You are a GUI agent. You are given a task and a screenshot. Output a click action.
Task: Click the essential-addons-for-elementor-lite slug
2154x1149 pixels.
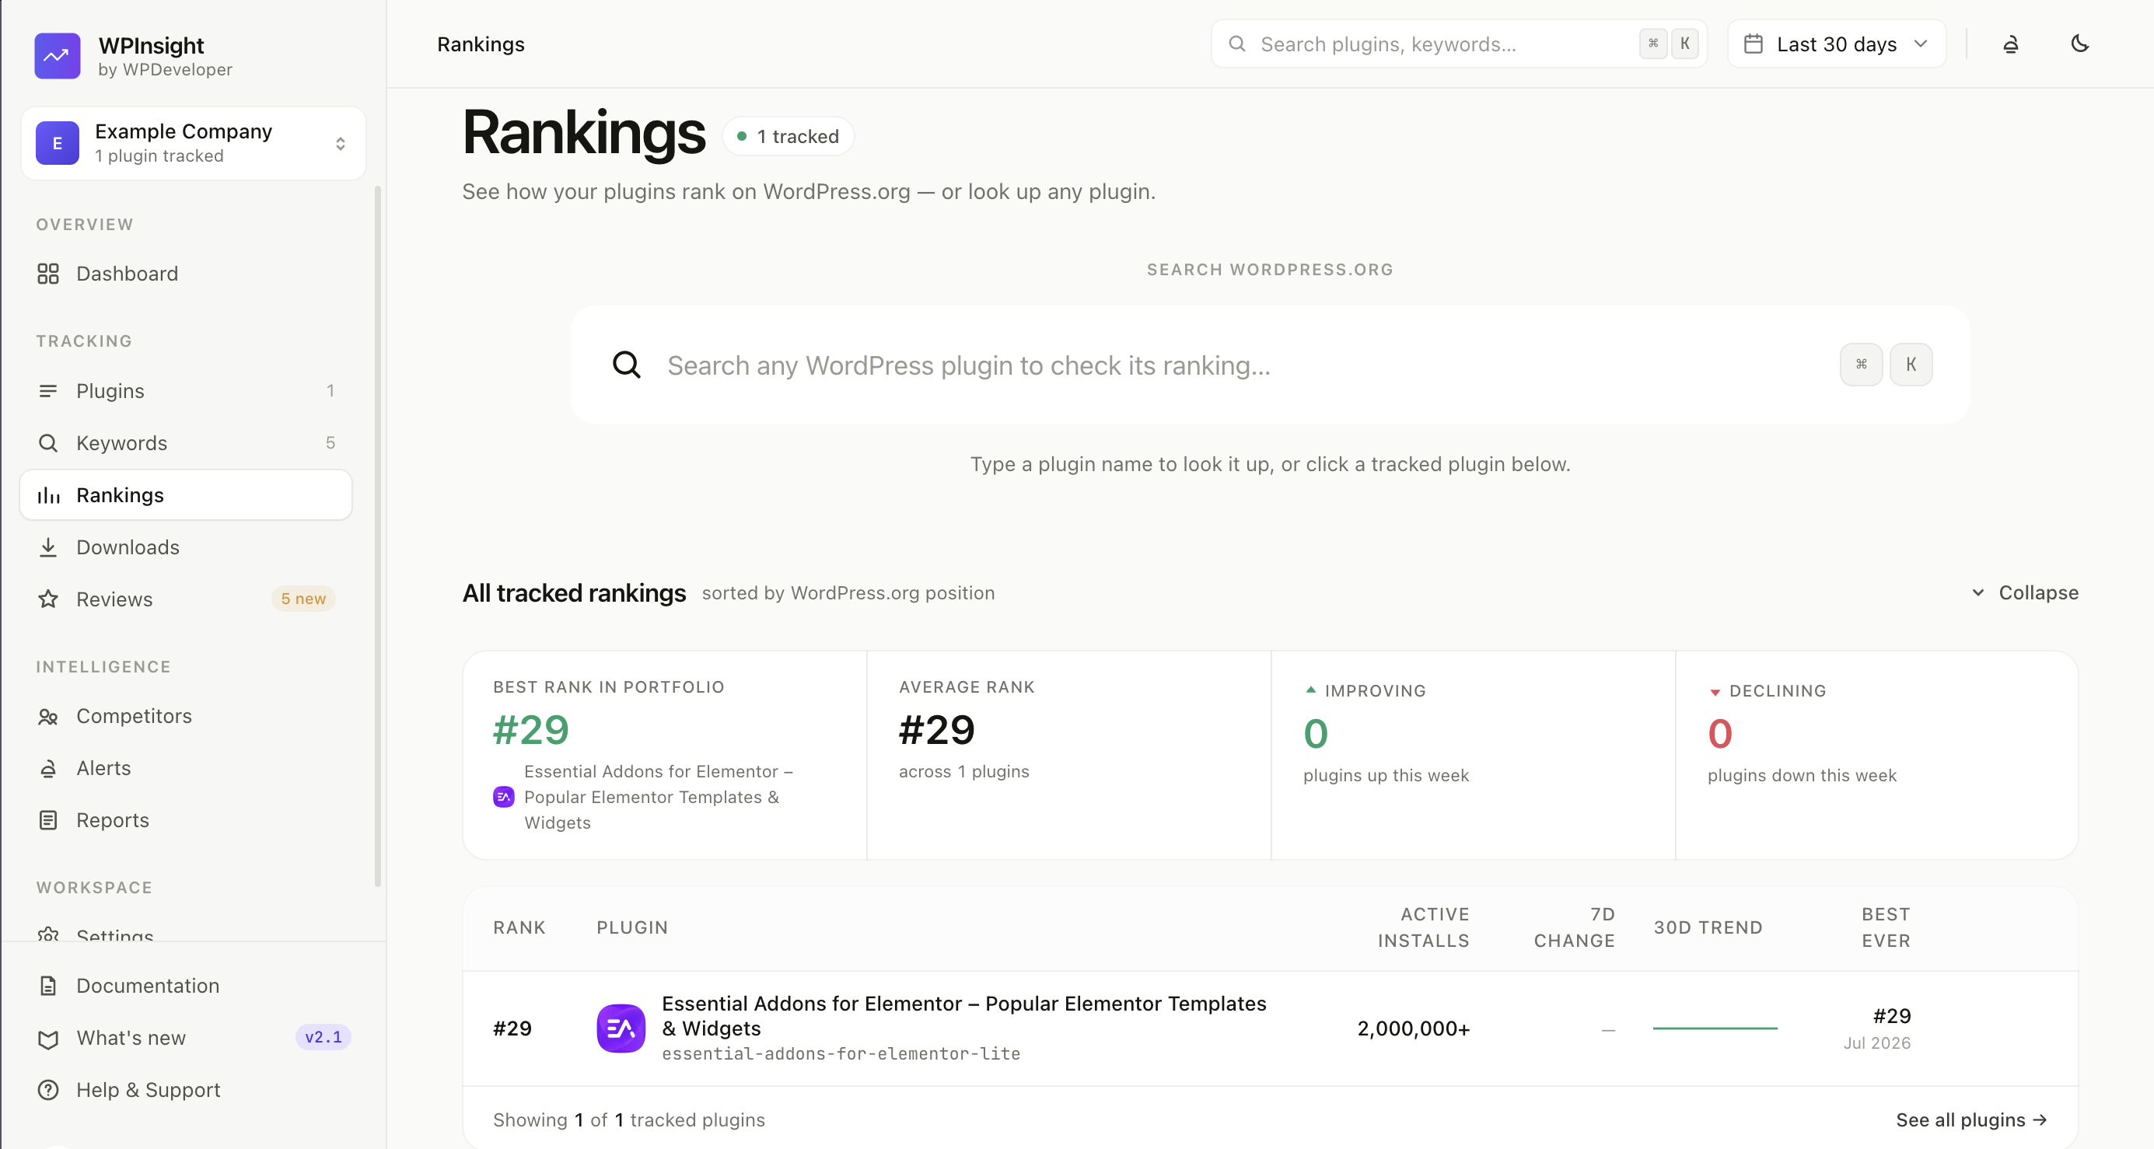point(841,1053)
